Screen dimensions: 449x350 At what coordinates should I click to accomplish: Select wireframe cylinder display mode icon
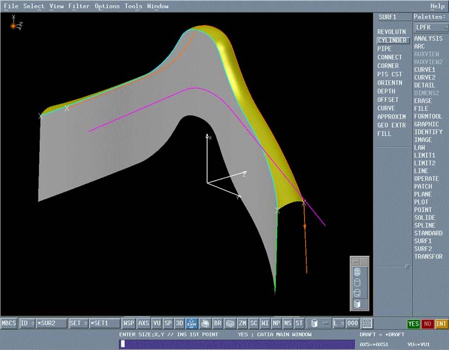pos(359,272)
